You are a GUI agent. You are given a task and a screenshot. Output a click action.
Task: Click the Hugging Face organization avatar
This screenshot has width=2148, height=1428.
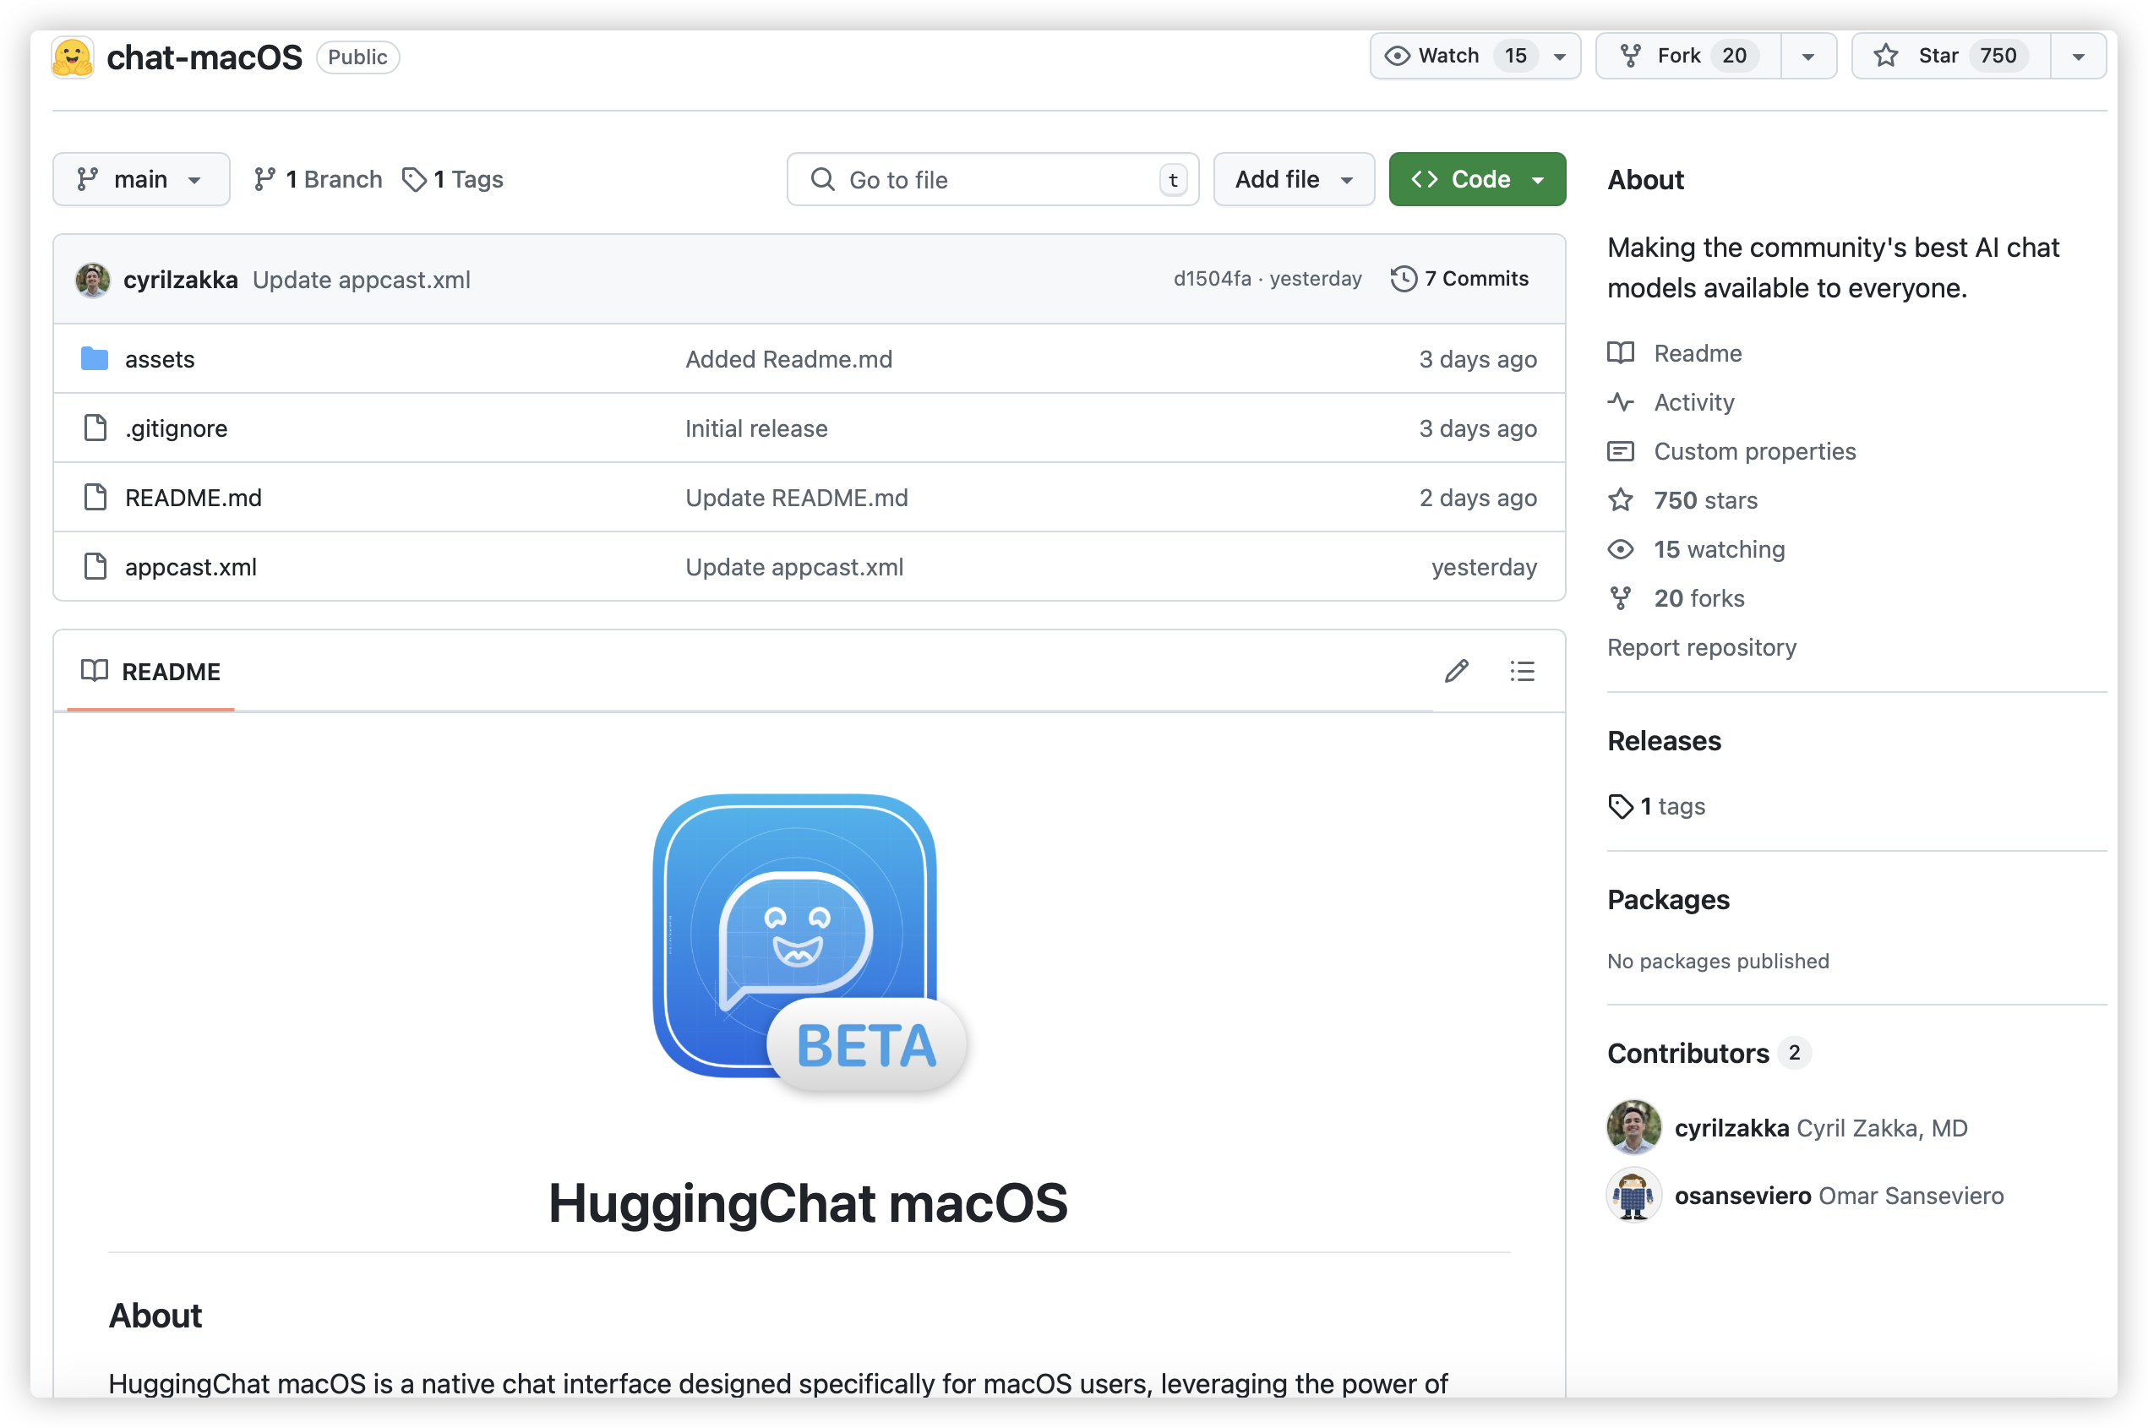[73, 57]
